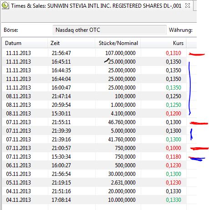Viewport: 209px width, 210px height.
Task: Click the Börse label
Action: click(11, 30)
